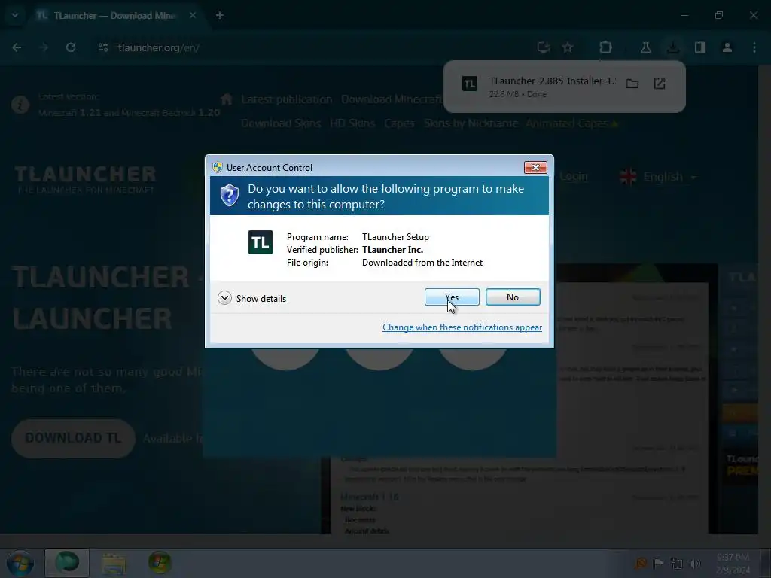Click the TLAUNCHER site logo
The width and height of the screenshot is (771, 578).
[86, 179]
